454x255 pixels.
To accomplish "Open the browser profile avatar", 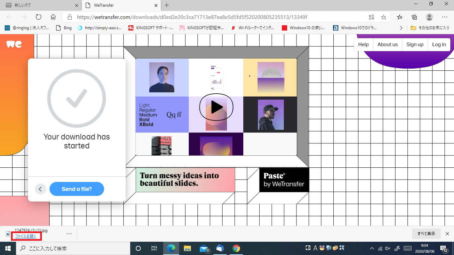I will point(429,17).
